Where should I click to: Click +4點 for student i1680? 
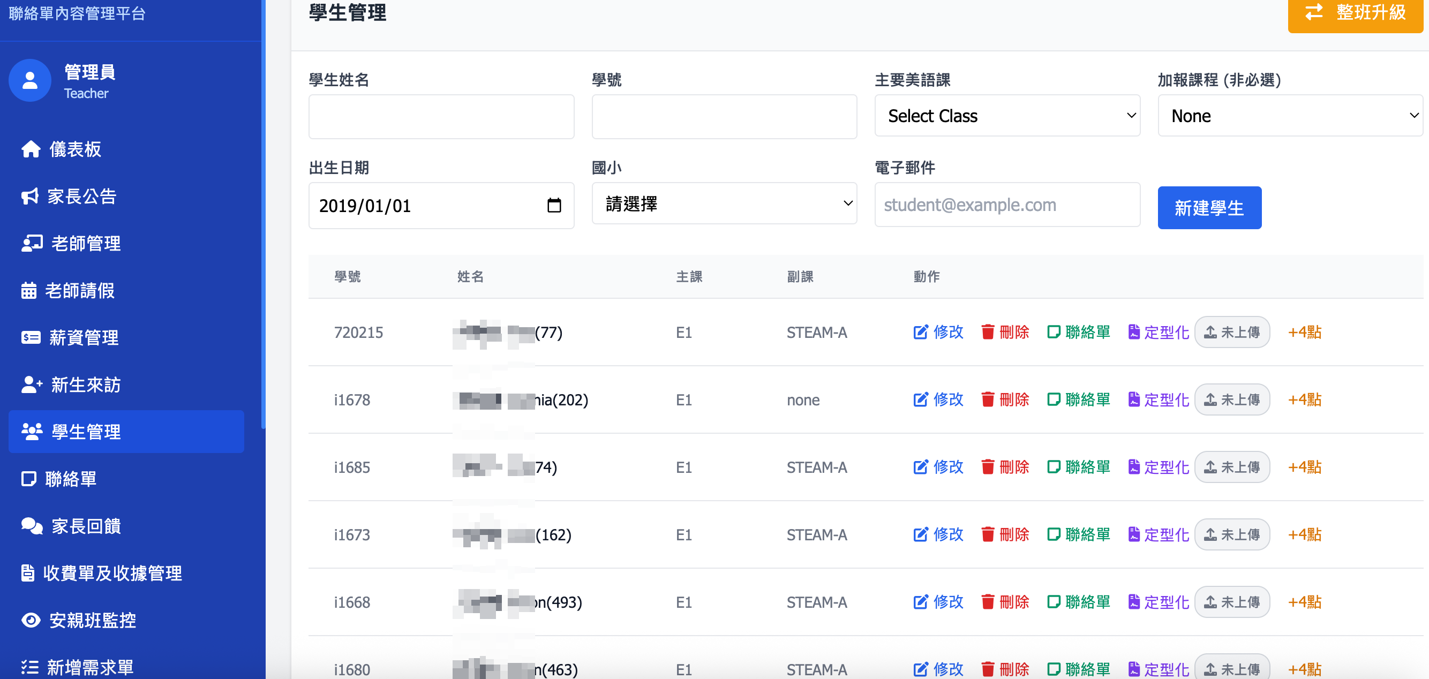click(1304, 669)
